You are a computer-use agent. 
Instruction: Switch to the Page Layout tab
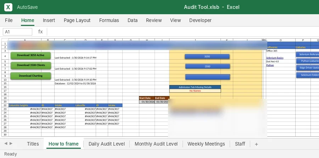tap(77, 20)
